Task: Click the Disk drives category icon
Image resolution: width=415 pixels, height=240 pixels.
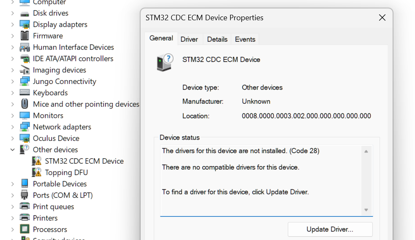Action: coord(25,13)
